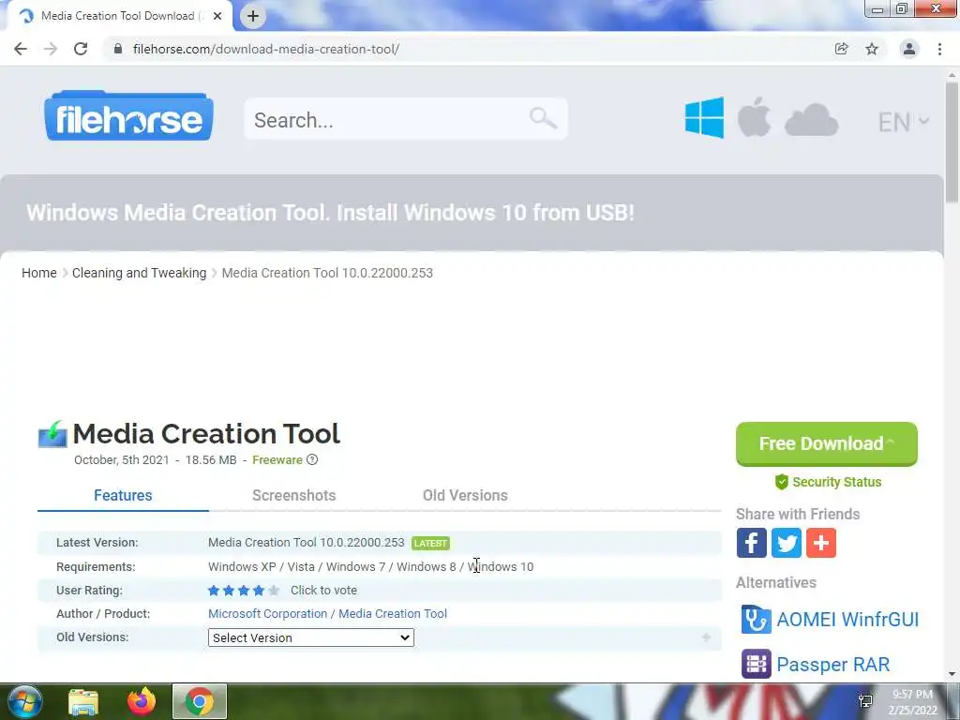Image resolution: width=960 pixels, height=720 pixels.
Task: Open the EN language dropdown
Action: (903, 122)
